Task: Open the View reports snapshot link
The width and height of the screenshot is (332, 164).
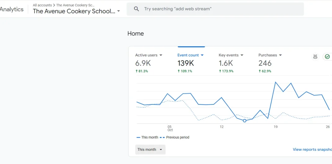Action: (312, 149)
